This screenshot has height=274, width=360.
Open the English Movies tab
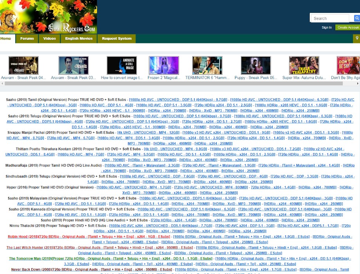[x=79, y=38]
